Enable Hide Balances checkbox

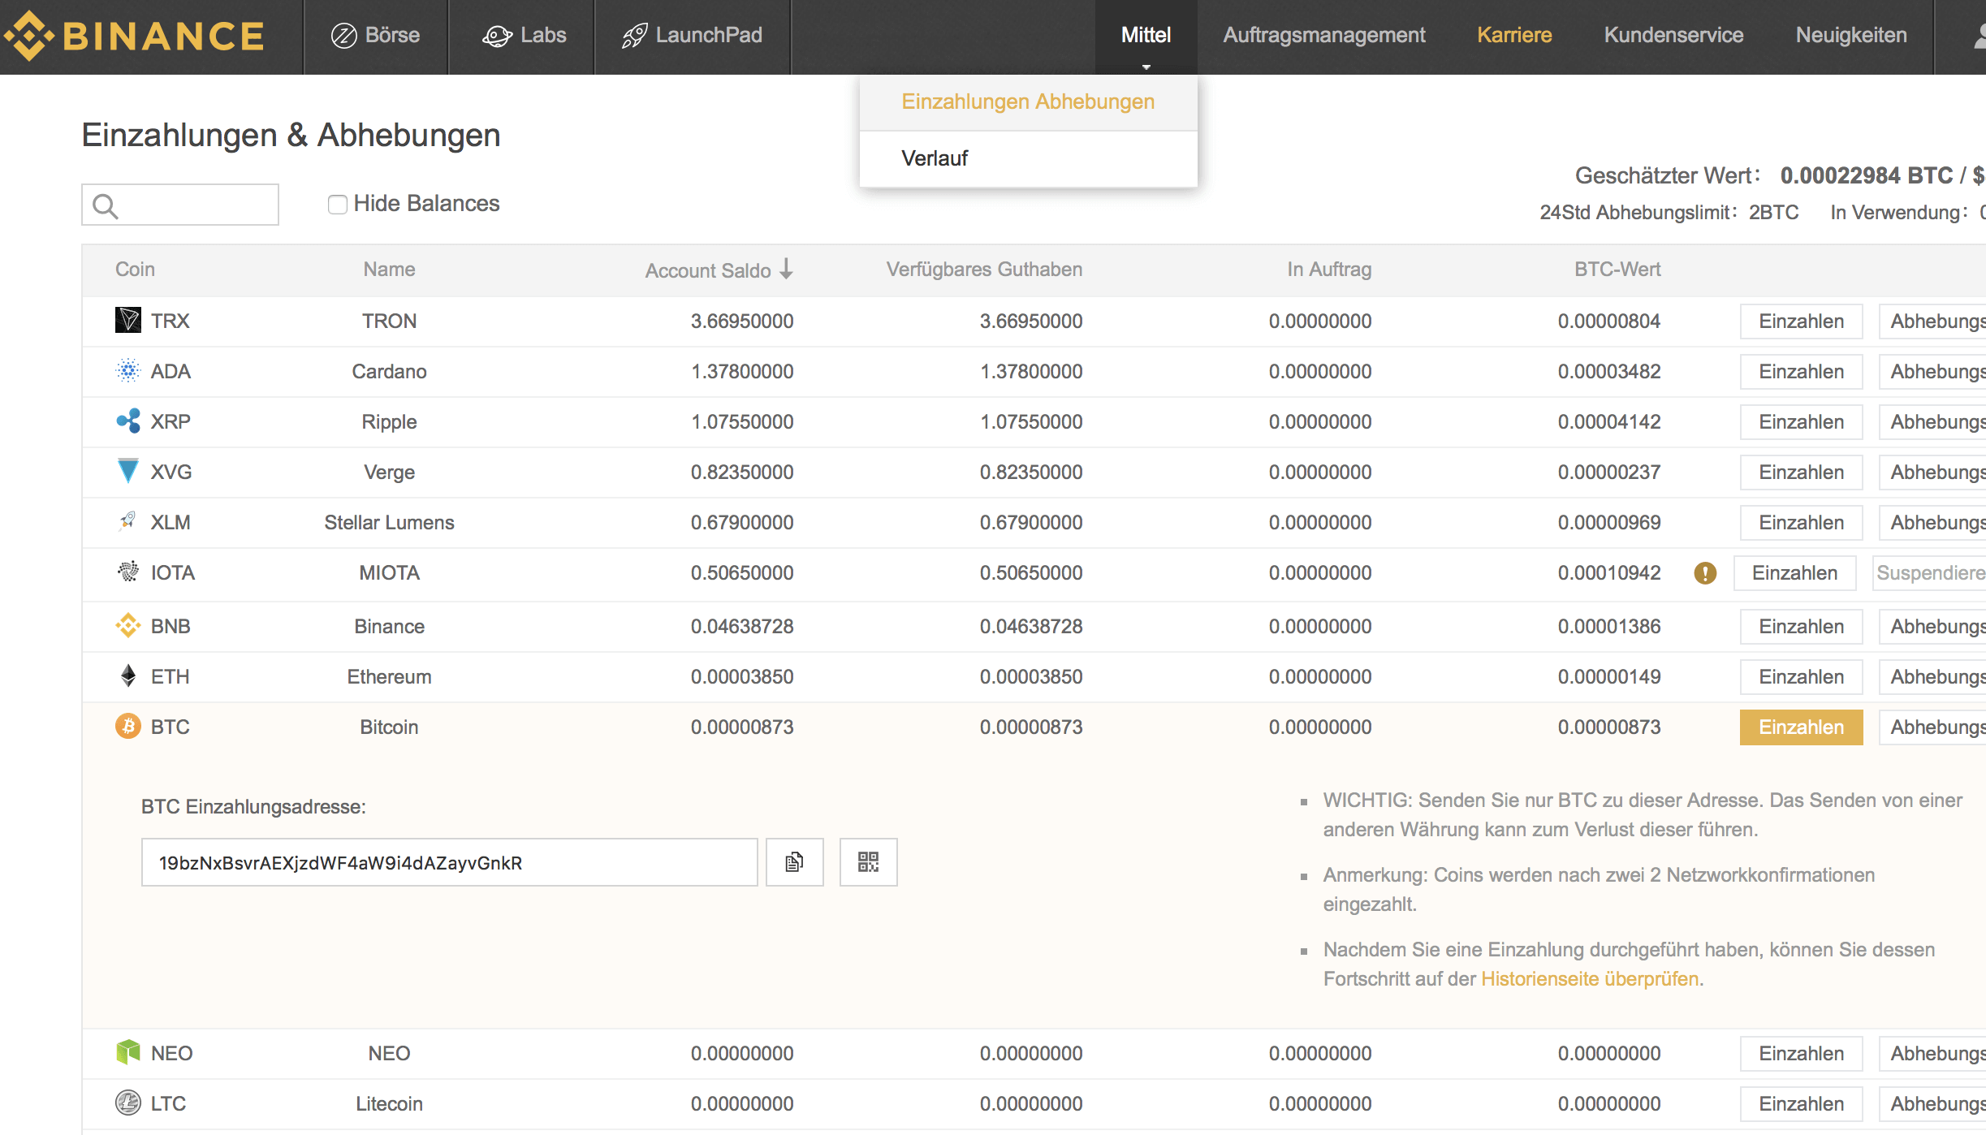point(337,205)
